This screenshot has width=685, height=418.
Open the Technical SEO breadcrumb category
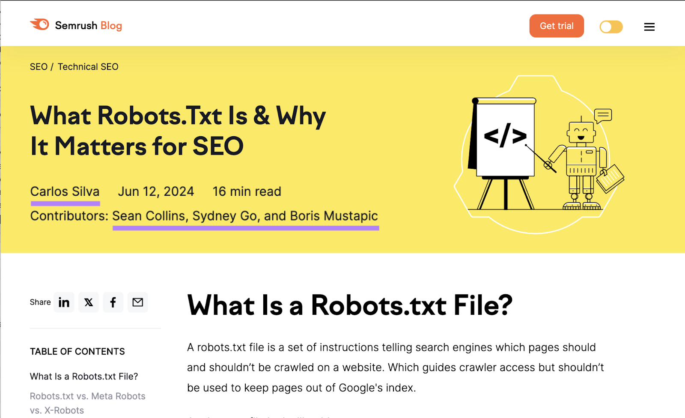point(88,66)
